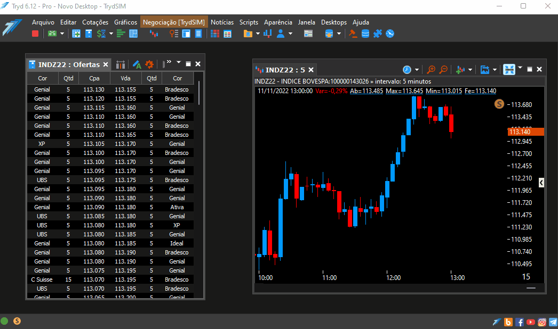558x329 pixels.
Task: Expand the side panel arrow on chart edge
Action: (x=541, y=183)
